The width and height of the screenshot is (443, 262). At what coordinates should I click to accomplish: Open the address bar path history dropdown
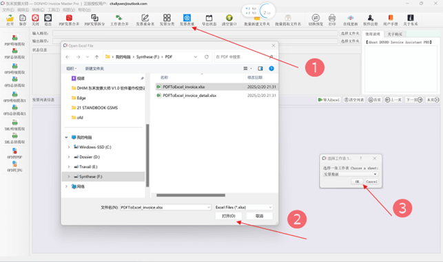tap(195, 56)
